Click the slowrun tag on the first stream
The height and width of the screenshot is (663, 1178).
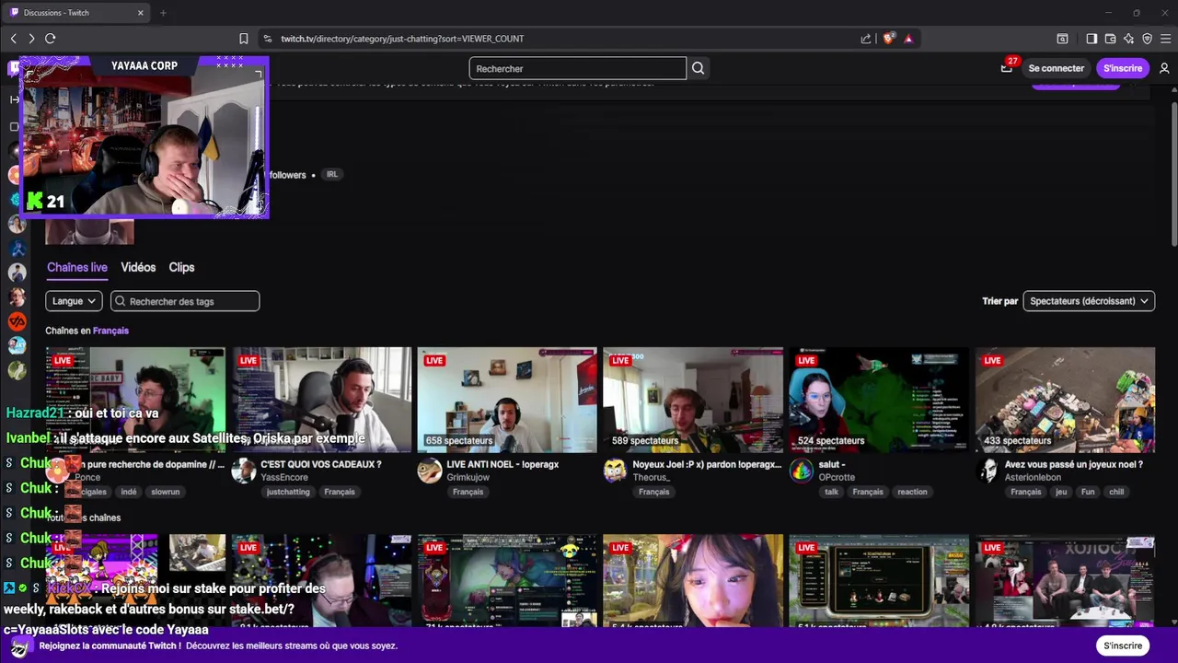pos(166,492)
